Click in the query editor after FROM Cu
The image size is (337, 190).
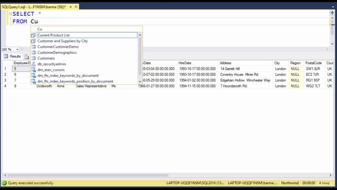pos(38,22)
